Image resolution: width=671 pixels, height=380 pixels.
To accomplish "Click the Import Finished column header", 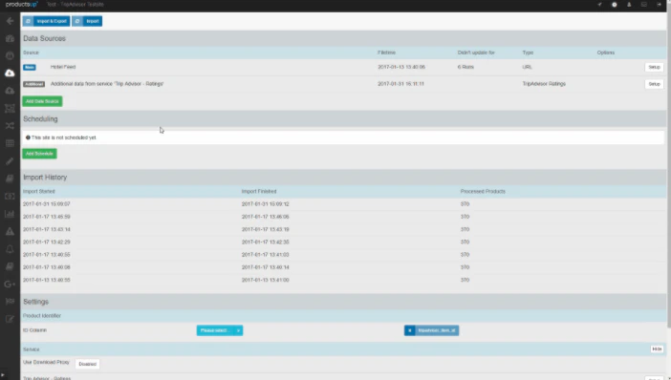I will (x=258, y=192).
